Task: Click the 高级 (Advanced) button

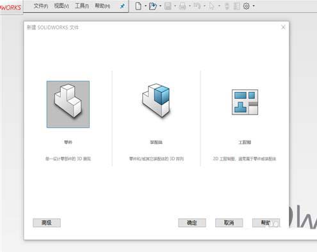Action: click(x=47, y=223)
